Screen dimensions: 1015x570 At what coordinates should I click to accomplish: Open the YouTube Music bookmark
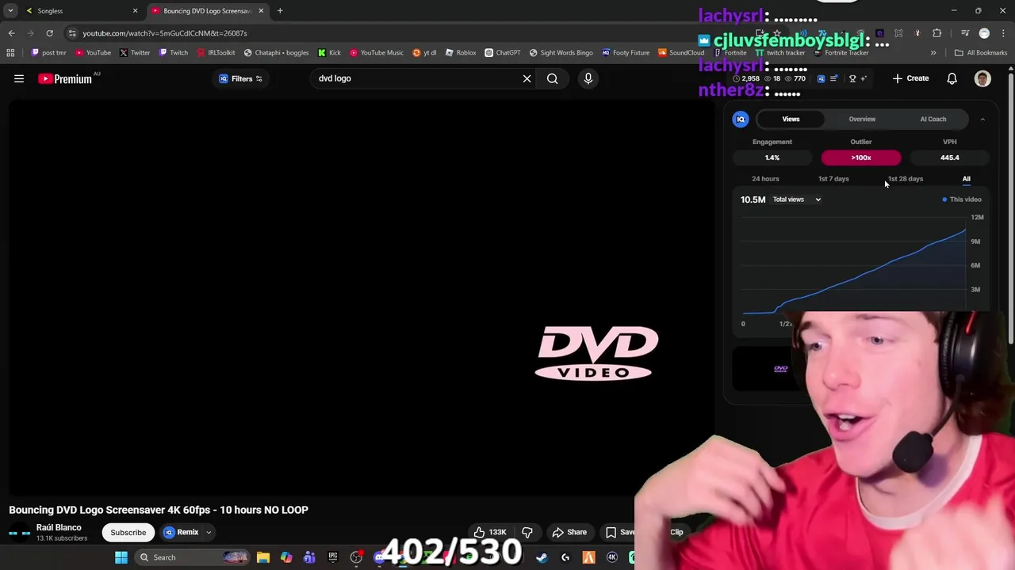(377, 53)
